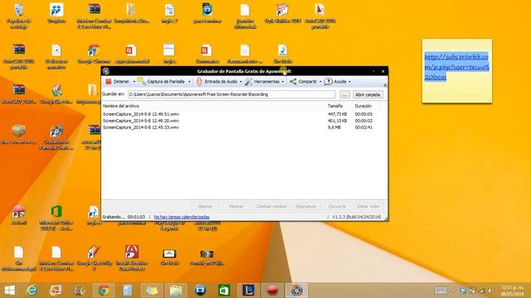Select the Grabador de Pantalla desktop shortcut
531x298 pixels.
(56, 137)
